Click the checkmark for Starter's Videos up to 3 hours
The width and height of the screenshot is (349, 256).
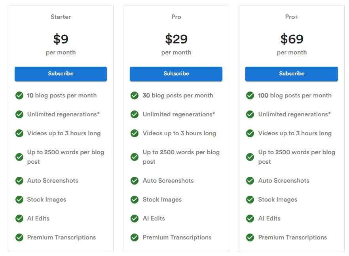pos(19,133)
